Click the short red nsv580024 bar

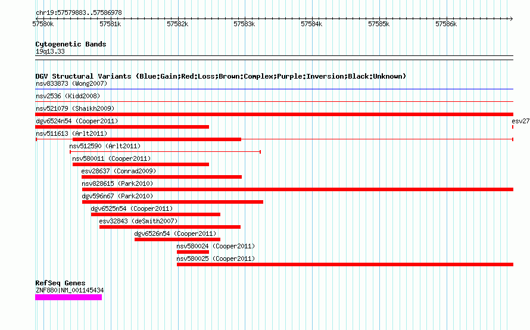(x=193, y=252)
